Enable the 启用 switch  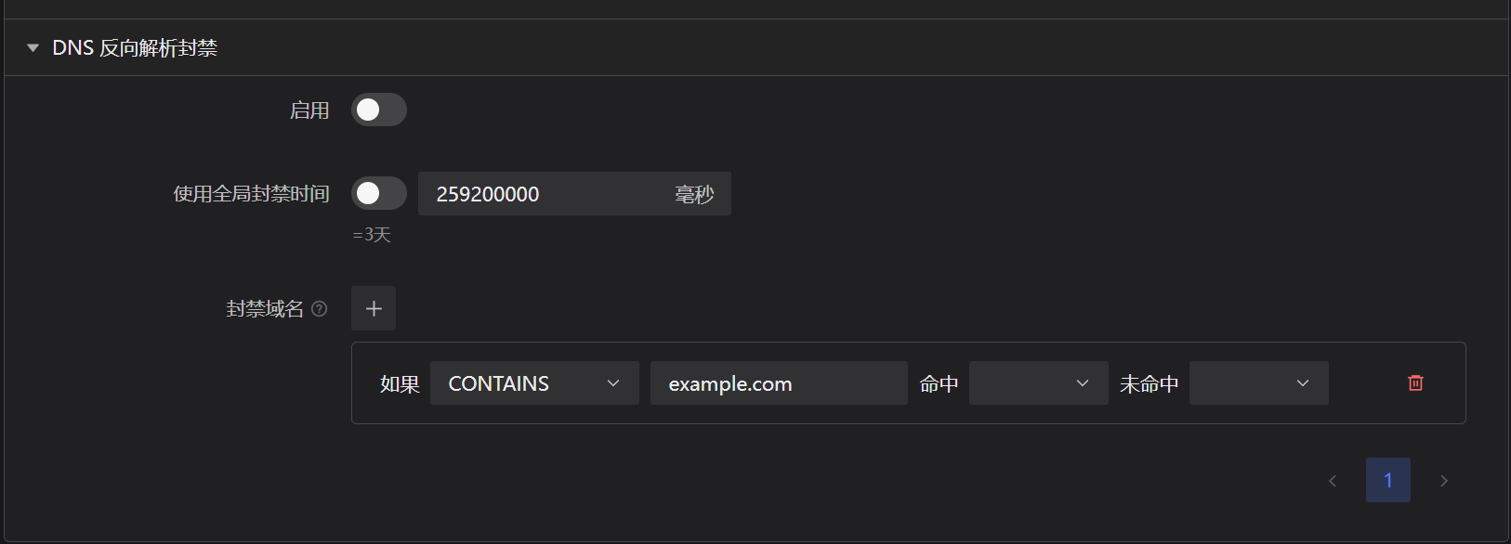click(x=378, y=110)
